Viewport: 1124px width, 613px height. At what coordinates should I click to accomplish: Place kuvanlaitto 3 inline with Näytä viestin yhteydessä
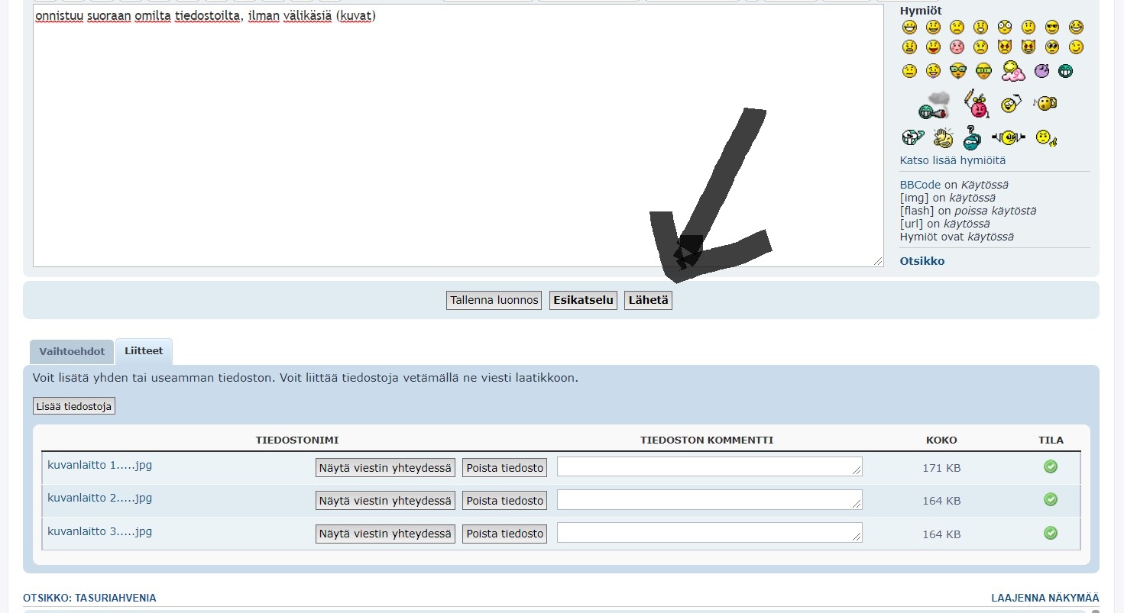(385, 534)
